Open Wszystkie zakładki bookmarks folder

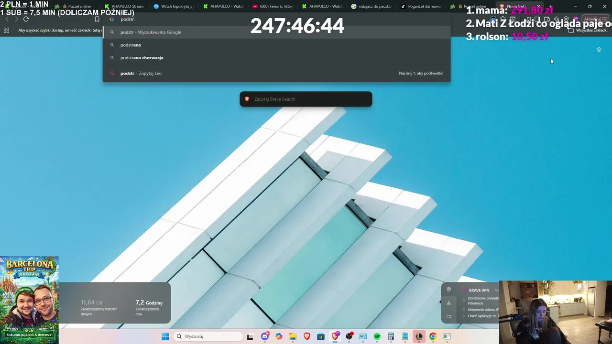coord(588,30)
